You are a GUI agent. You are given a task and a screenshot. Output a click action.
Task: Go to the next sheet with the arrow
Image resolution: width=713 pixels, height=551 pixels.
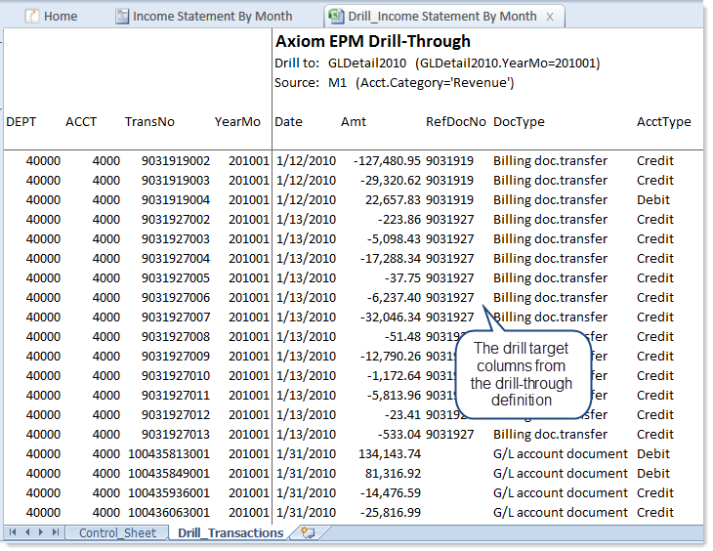[x=41, y=532]
